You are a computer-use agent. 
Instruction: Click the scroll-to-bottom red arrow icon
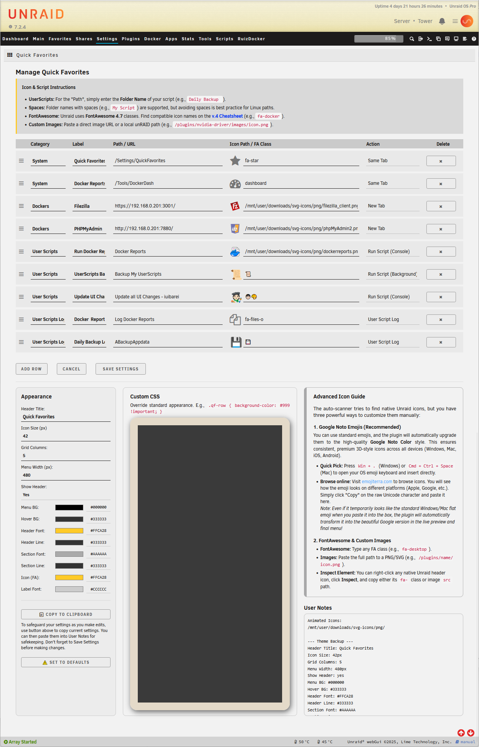471,733
